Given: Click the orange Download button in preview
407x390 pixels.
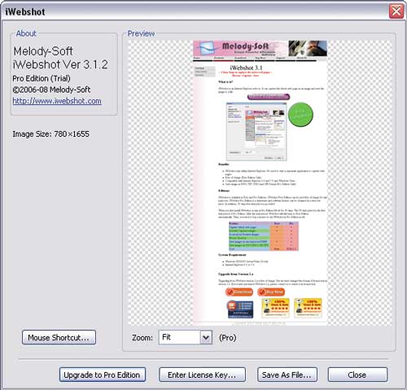Looking at the screenshot, I should click(239, 292).
